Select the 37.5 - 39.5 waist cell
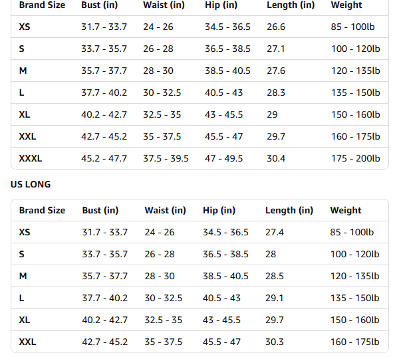Image resolution: width=399 pixels, height=357 pixels. click(166, 158)
